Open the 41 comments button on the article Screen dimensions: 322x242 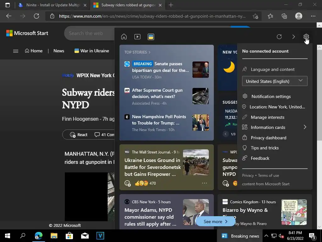point(104,135)
